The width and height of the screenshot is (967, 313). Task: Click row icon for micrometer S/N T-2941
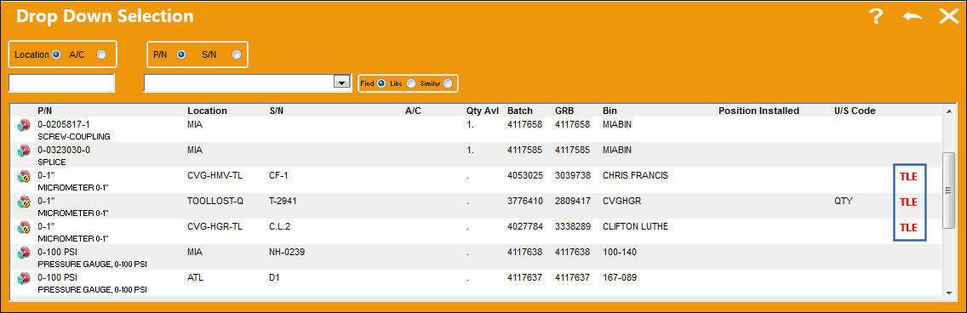(x=24, y=202)
